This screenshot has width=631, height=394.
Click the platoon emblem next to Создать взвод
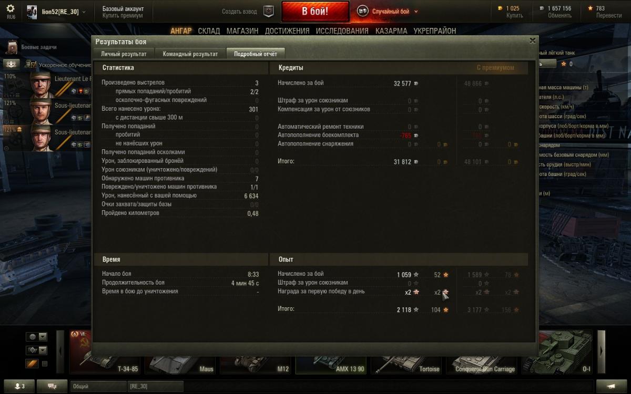(269, 11)
